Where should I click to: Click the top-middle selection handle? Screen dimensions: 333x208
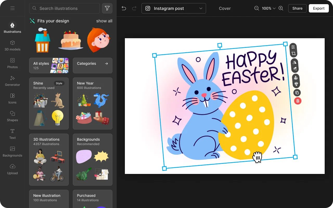(220, 45)
